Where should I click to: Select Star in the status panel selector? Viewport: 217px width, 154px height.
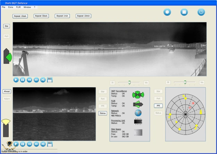(x=103, y=92)
